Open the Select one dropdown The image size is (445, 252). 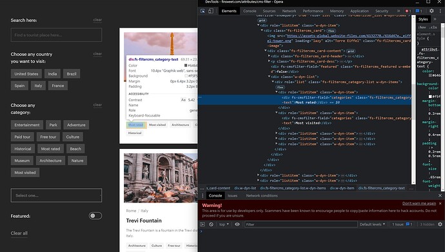pos(56,195)
